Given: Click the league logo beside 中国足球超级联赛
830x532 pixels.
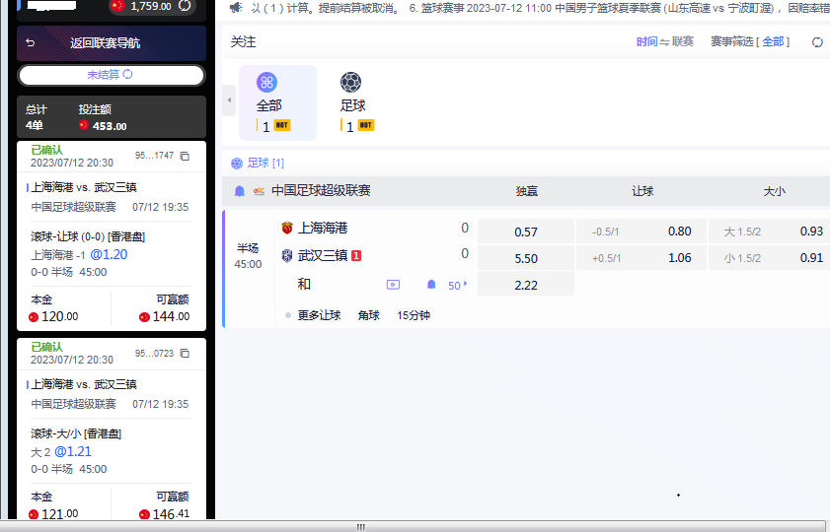Looking at the screenshot, I should (x=259, y=191).
